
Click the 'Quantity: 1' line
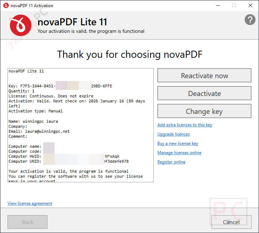click(21, 91)
